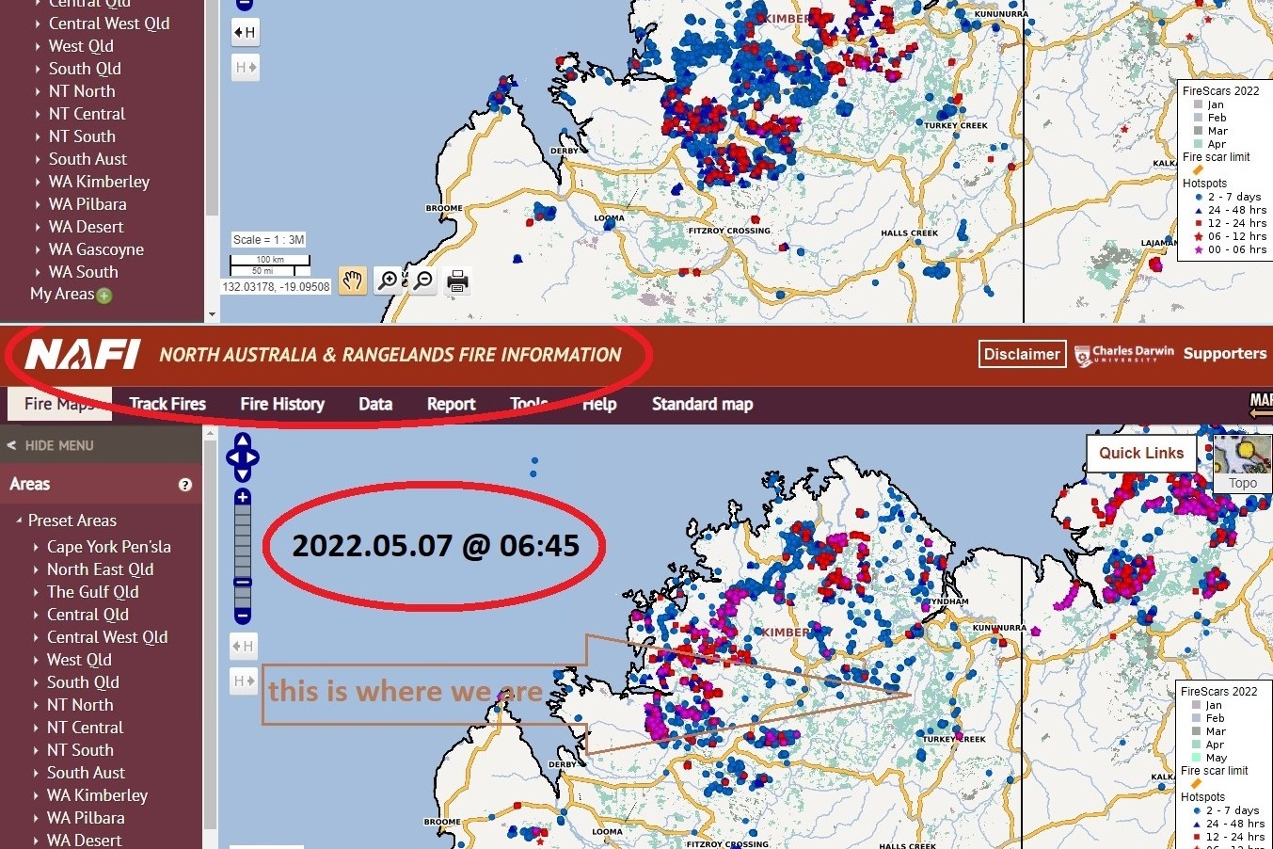Switch to Standard map

point(703,404)
